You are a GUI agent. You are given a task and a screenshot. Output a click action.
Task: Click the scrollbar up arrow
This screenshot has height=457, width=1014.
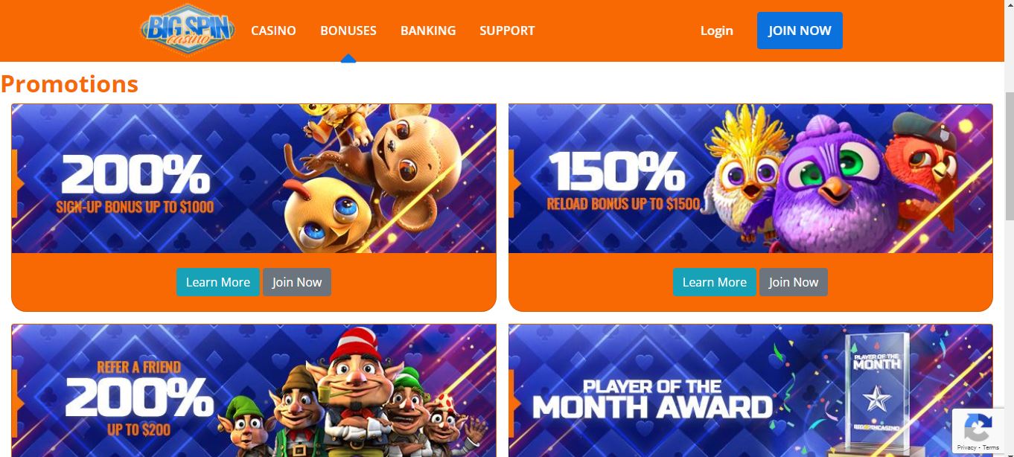[x=1007, y=6]
